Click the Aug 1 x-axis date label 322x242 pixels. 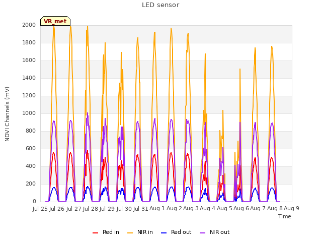157,208
